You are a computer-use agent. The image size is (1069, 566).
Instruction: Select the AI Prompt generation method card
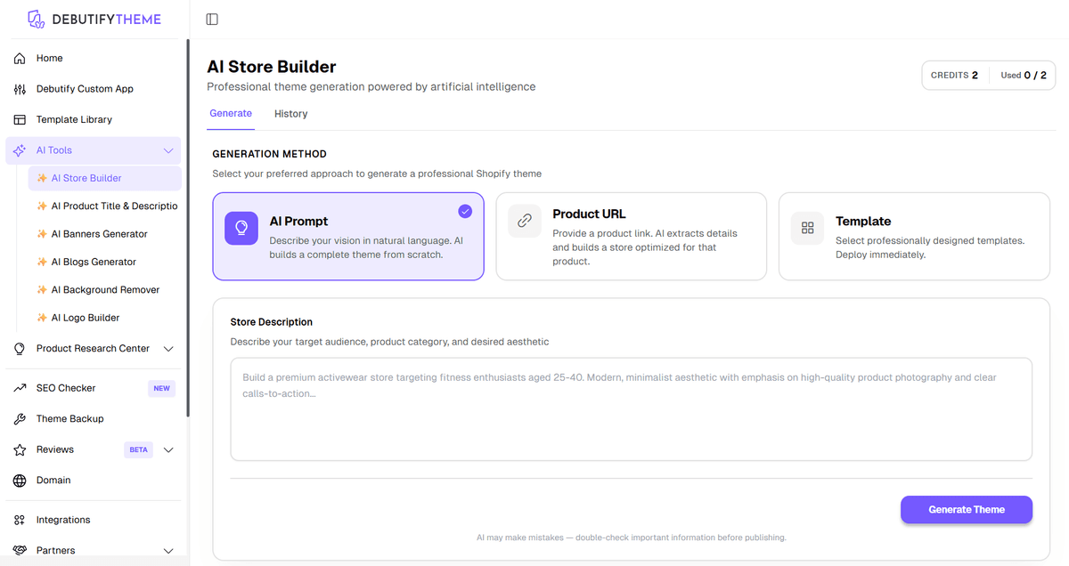point(348,237)
